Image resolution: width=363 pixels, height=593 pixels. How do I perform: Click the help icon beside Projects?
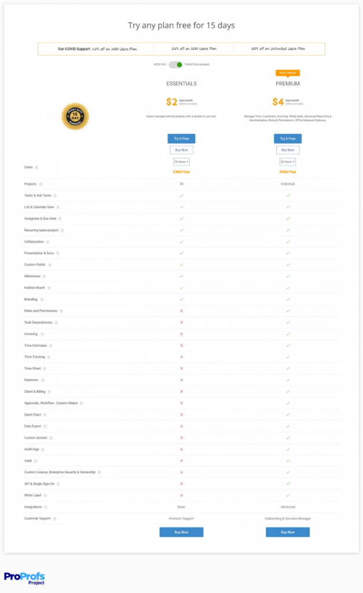[x=40, y=184]
